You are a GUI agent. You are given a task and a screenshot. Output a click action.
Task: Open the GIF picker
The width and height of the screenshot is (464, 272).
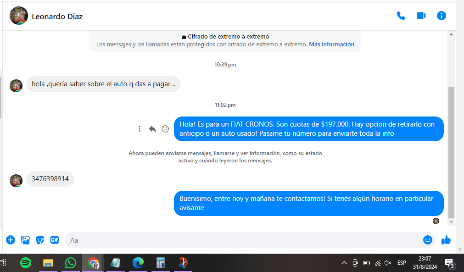(x=55, y=240)
